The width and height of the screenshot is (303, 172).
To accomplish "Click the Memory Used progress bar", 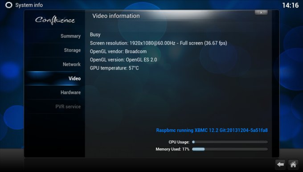I will pos(230,149).
